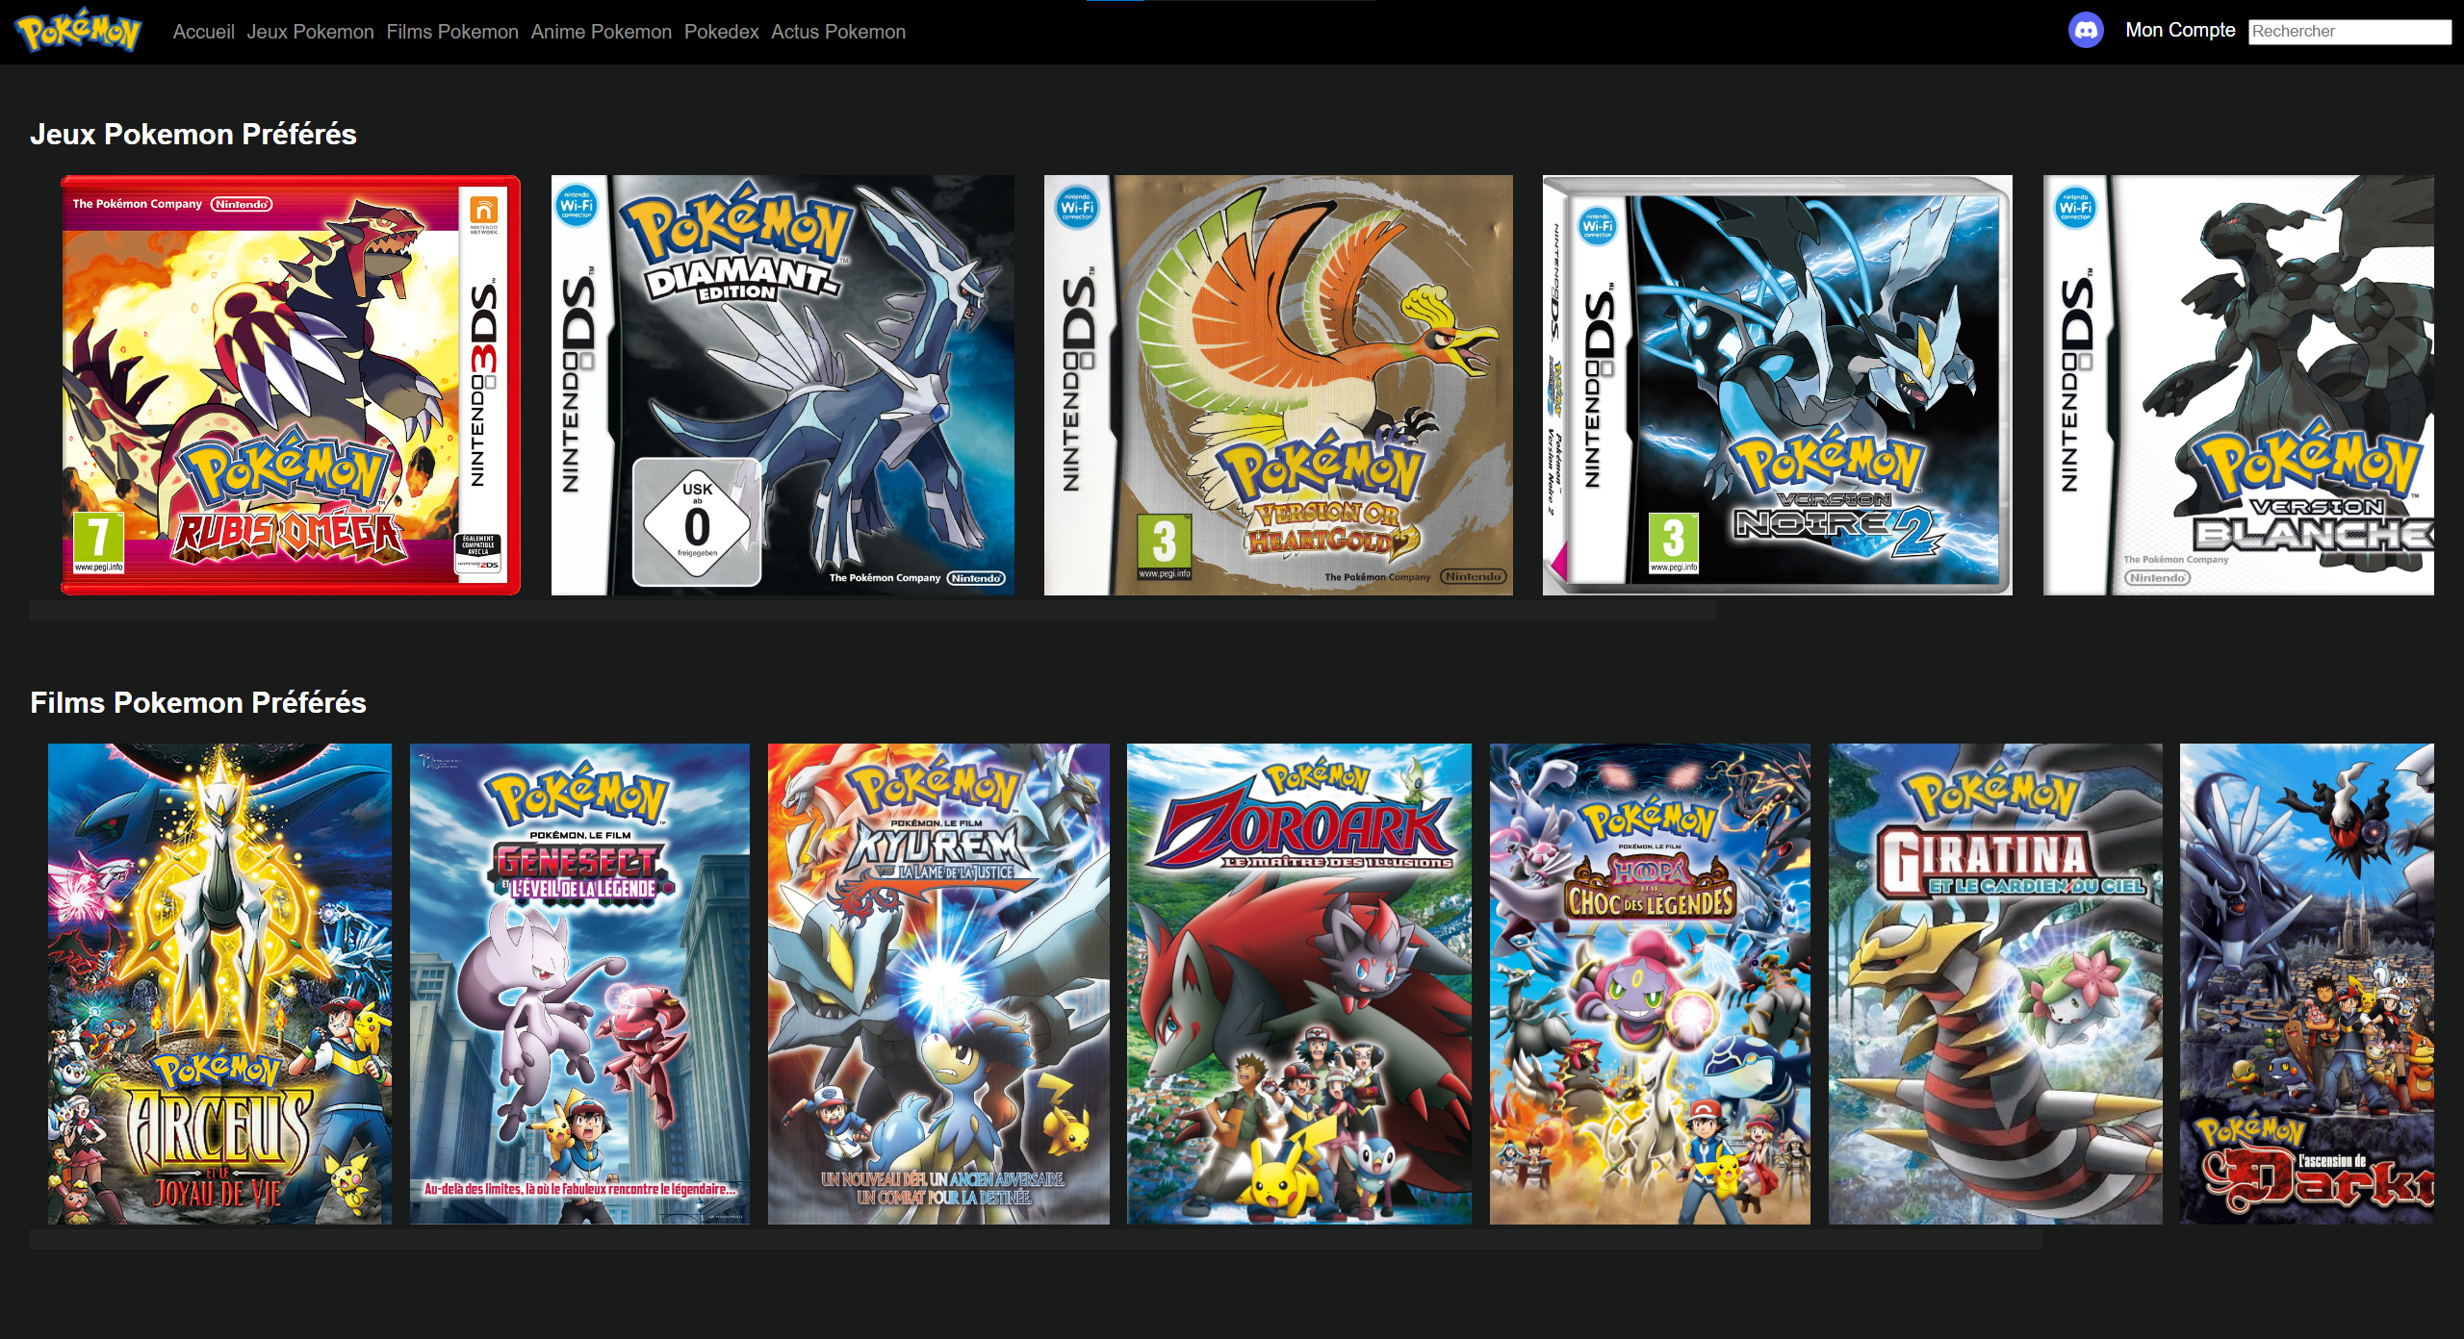2464x1339 pixels.
Task: Select the Rubis Oméga game cover
Action: click(x=291, y=385)
